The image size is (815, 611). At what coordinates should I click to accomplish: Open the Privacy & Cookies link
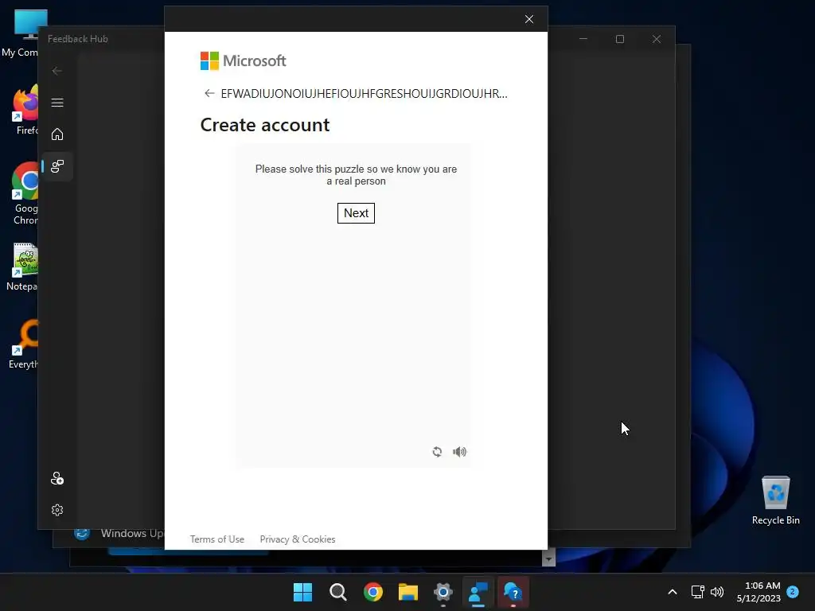(298, 539)
